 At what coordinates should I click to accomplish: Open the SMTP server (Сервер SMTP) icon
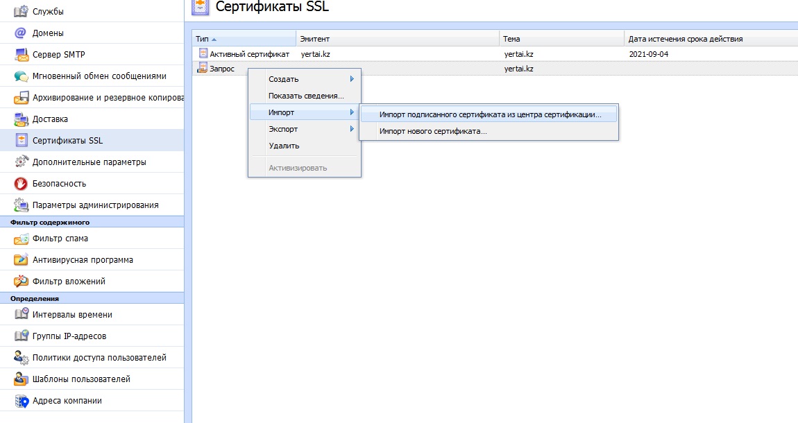click(x=21, y=55)
